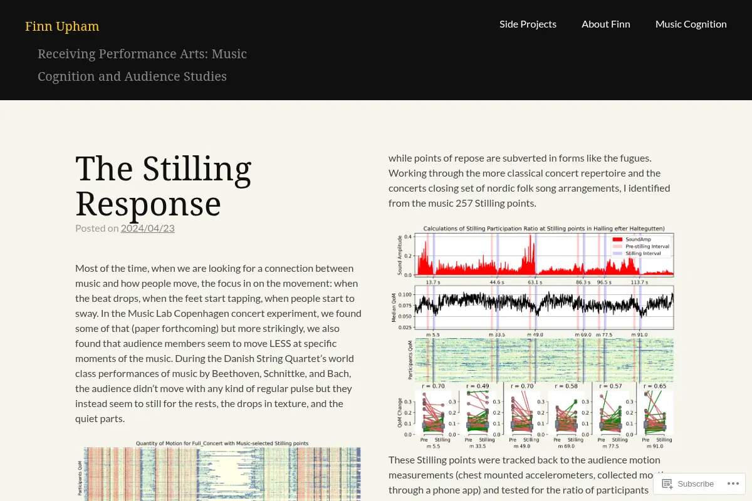Click the Subscribe icon in footer bar
This screenshot has width=752, height=501.
tap(667, 483)
